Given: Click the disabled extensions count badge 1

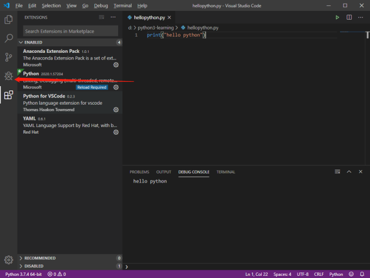Looking at the screenshot, I should pos(119,266).
